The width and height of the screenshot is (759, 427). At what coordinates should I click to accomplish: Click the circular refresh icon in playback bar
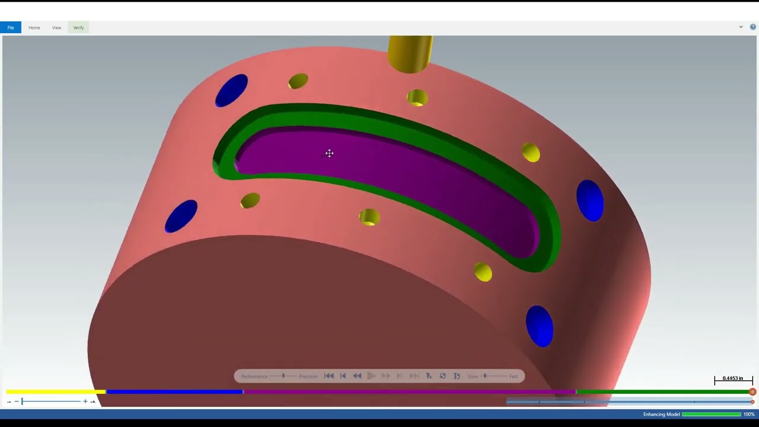(443, 376)
